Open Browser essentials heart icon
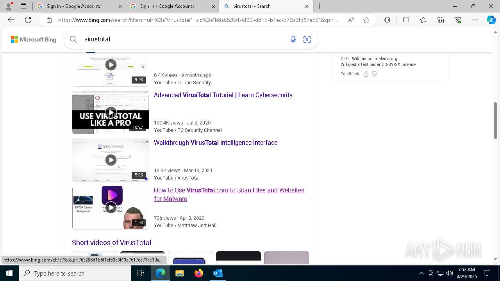 [458, 20]
